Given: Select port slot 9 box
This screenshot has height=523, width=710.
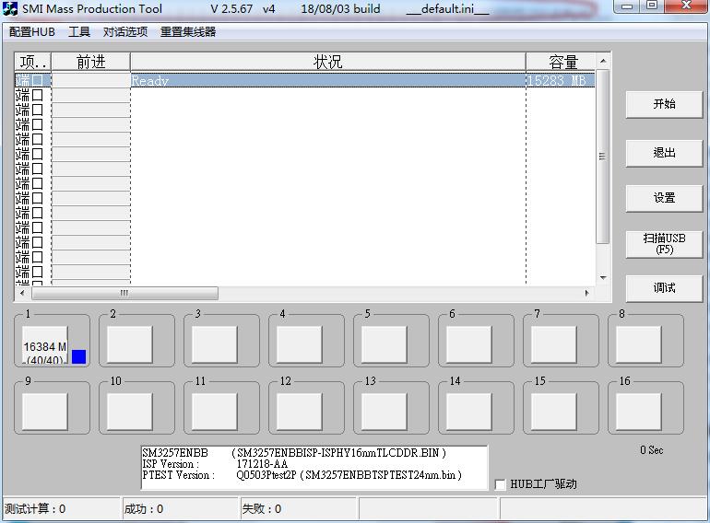Looking at the screenshot, I should (45, 412).
